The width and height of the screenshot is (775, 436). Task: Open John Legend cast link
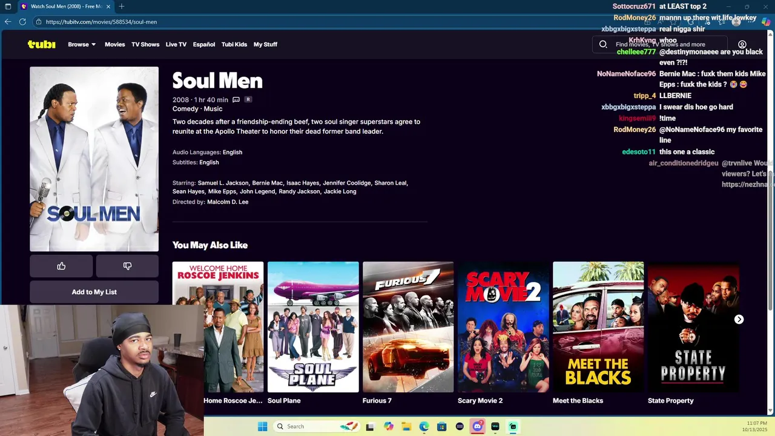pos(259,191)
